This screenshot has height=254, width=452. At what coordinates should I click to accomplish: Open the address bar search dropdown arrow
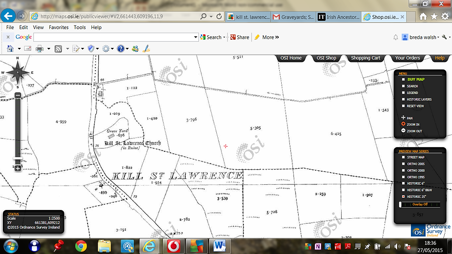pos(211,16)
